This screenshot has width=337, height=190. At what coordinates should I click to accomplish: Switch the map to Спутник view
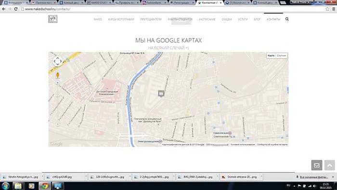[281, 55]
